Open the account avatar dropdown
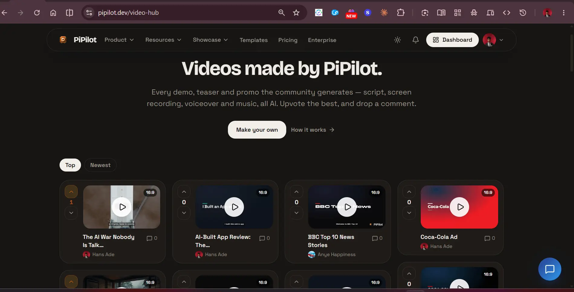Screen dimensions: 574x292 pyautogui.click(x=493, y=40)
